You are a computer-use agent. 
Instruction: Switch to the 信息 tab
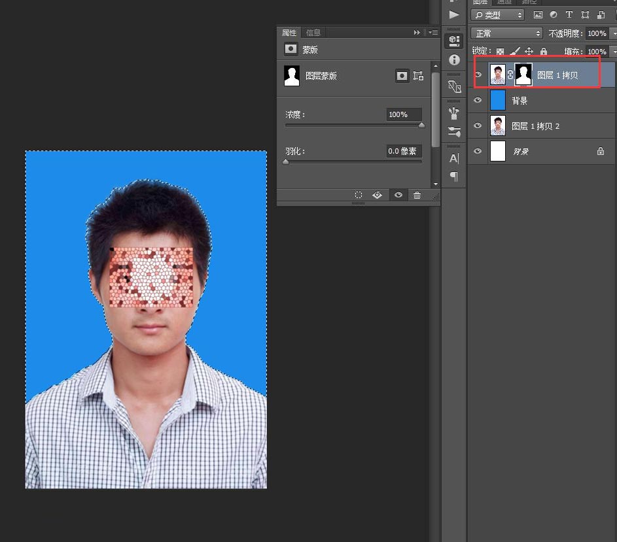313,33
